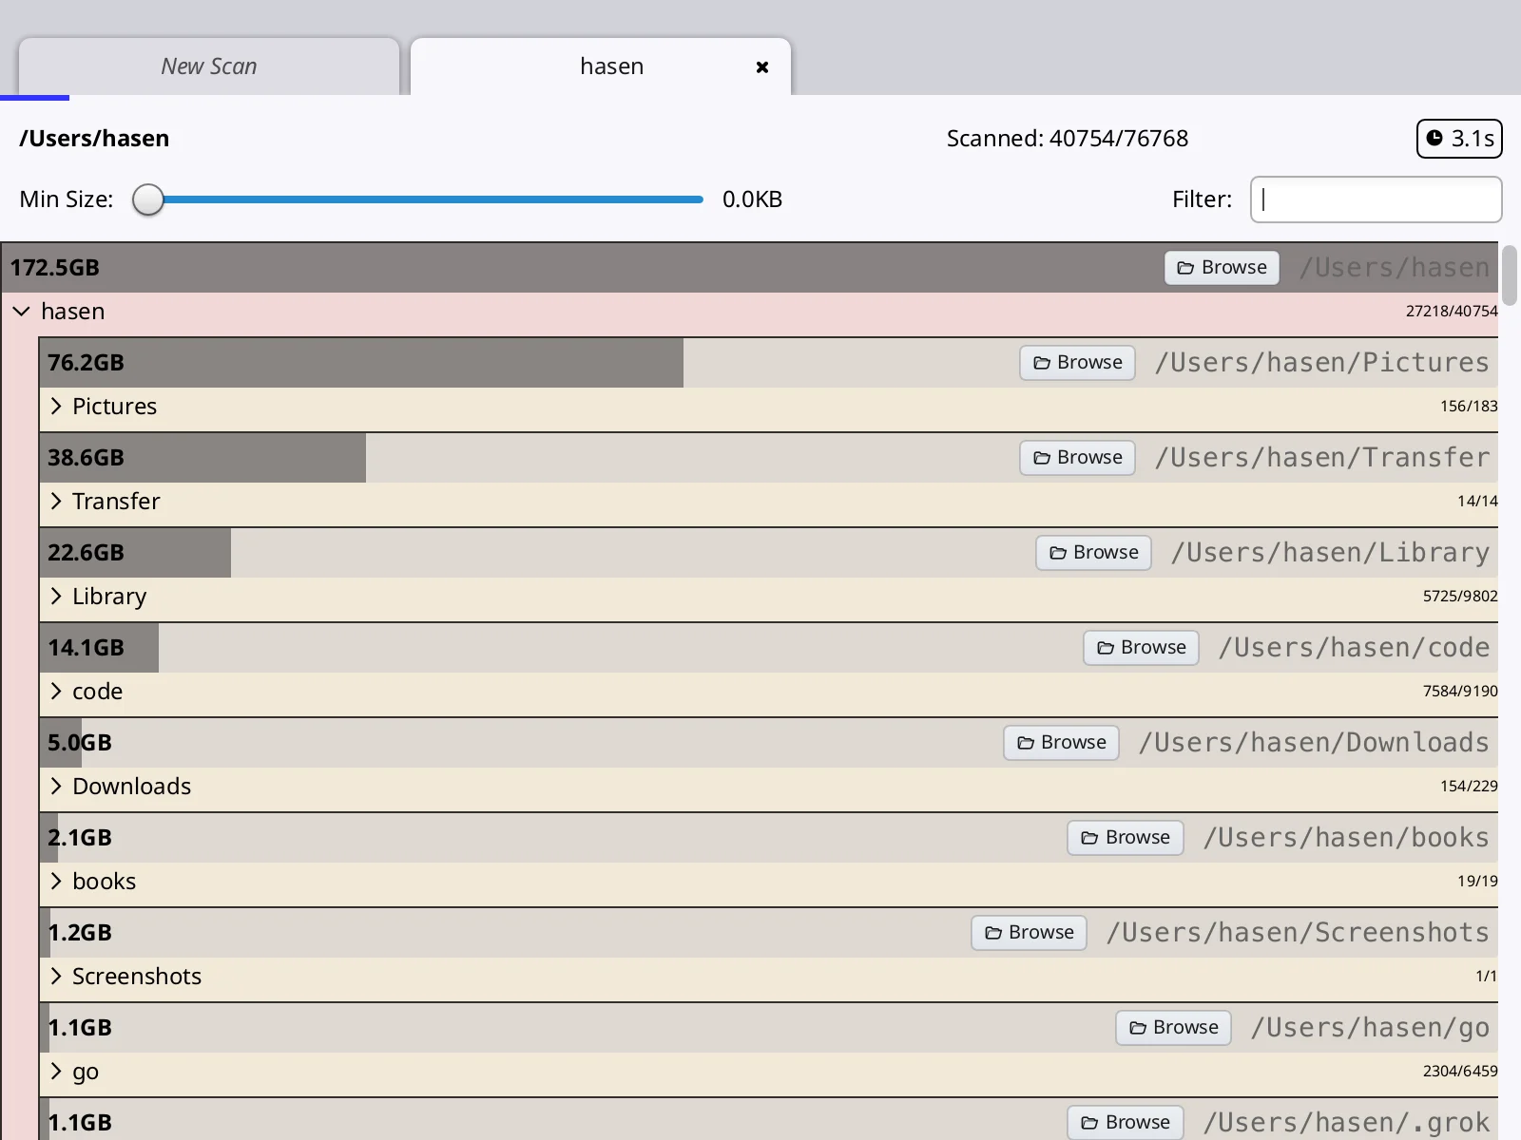This screenshot has height=1140, width=1521.
Task: Expand the Downloads folder
Action: pyautogui.click(x=56, y=787)
